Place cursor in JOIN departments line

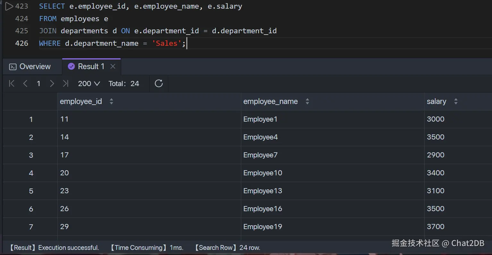pyautogui.click(x=158, y=31)
